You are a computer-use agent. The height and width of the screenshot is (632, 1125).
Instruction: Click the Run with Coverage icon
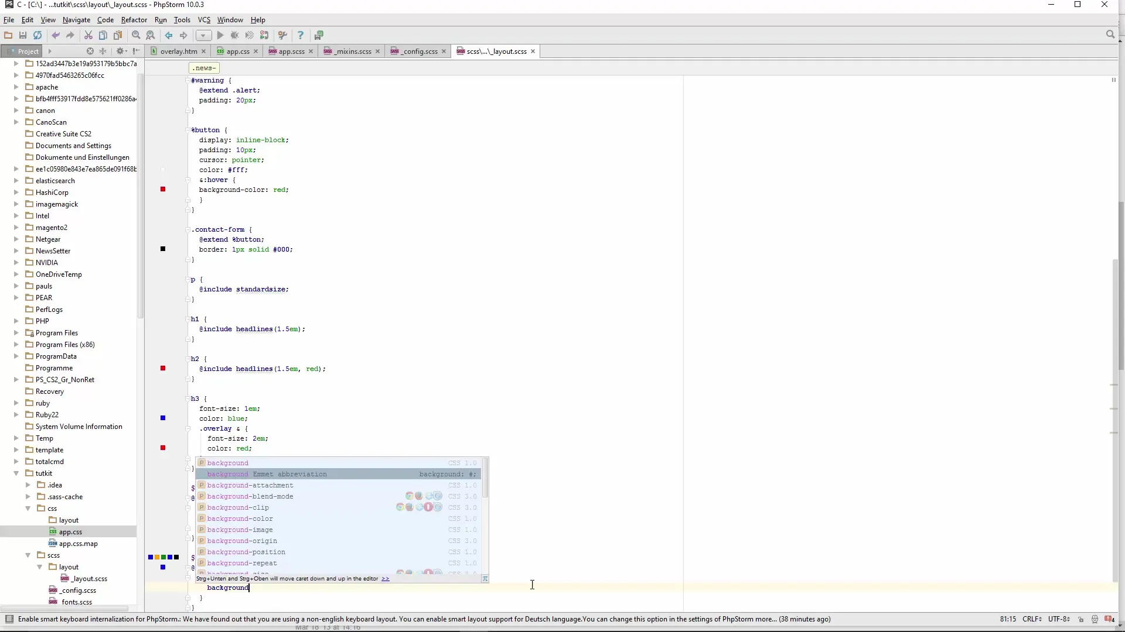[250, 35]
